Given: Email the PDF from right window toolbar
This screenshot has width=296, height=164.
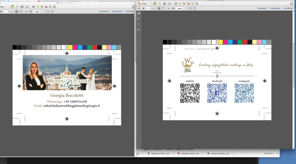Looking at the screenshot, I should (x=169, y=3).
